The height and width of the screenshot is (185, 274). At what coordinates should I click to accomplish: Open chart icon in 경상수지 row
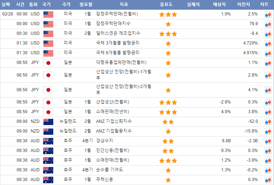[268, 141]
